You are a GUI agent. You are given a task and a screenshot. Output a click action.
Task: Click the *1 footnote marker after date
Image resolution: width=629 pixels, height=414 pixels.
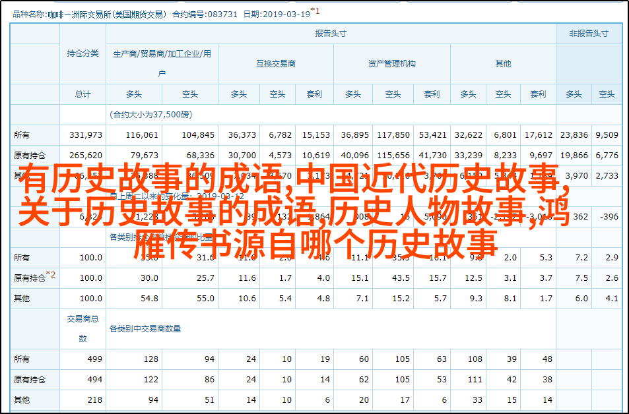pos(315,11)
